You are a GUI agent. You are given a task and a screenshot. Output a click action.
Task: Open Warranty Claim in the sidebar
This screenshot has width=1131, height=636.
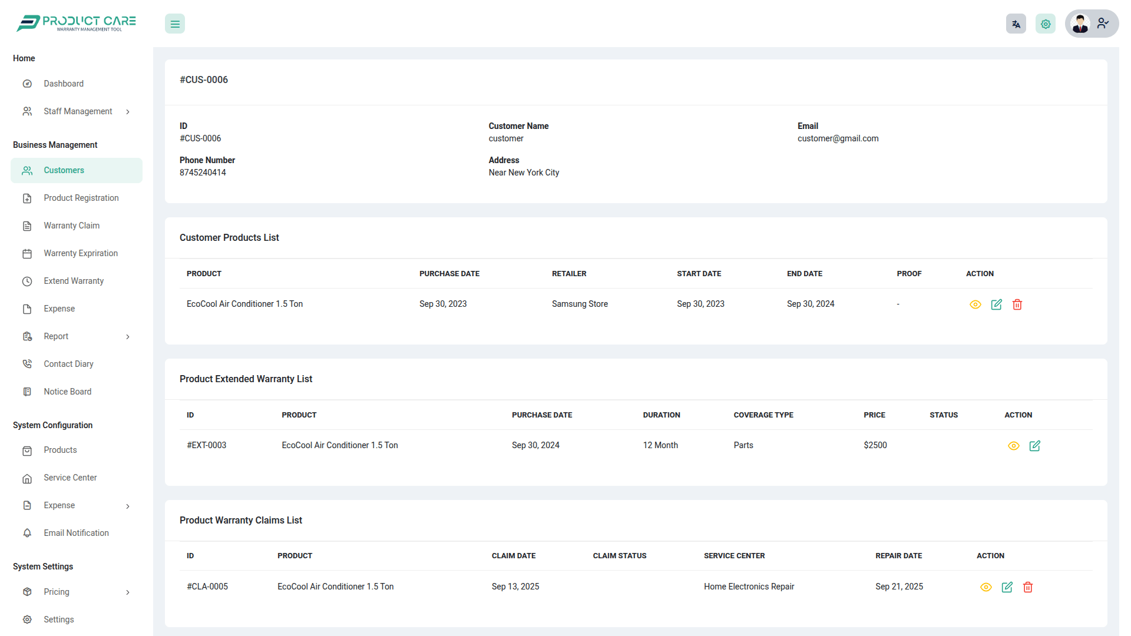pyautogui.click(x=71, y=226)
